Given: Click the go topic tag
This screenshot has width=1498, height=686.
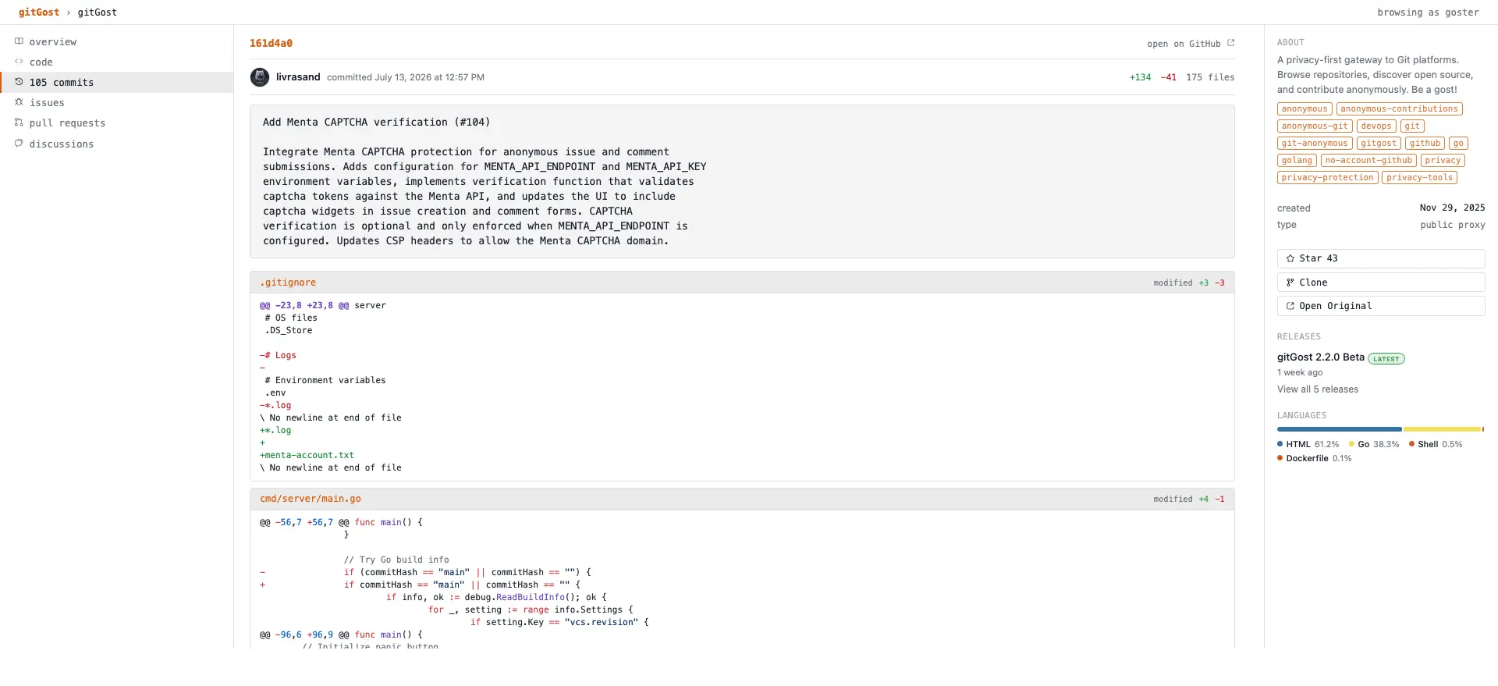Looking at the screenshot, I should [1459, 144].
